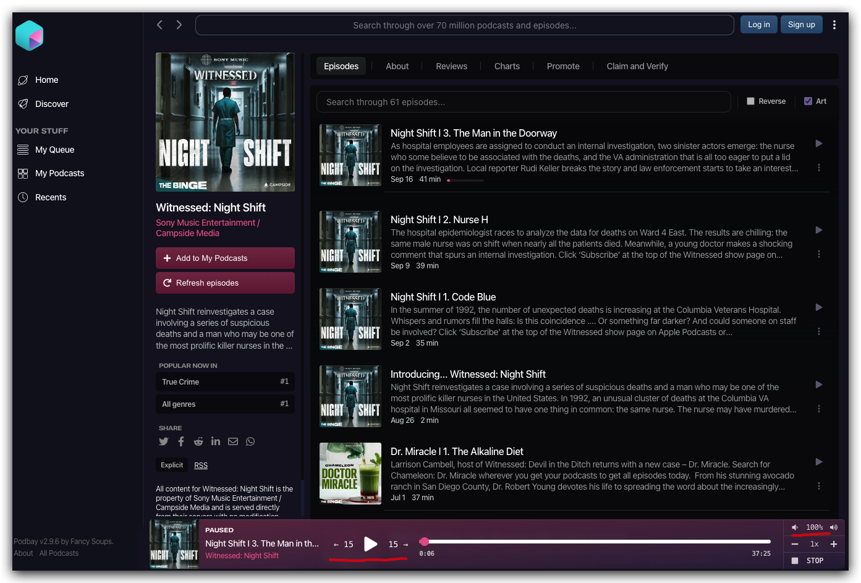The height and width of the screenshot is (583, 861).
Task: Open options menu for 'Code Blue'
Action: [819, 331]
